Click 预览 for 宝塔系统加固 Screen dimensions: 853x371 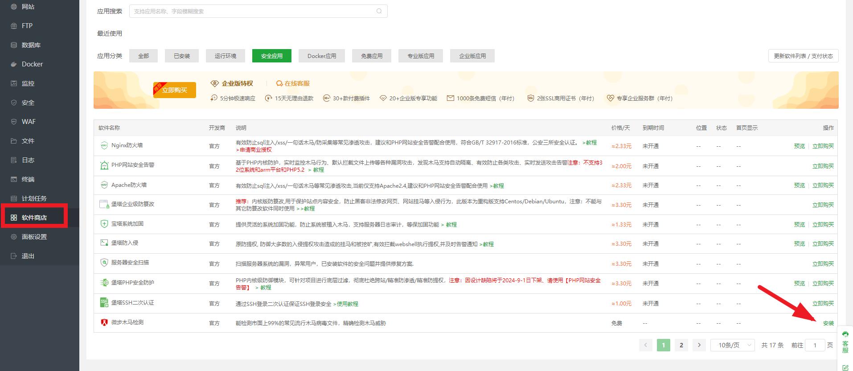[800, 225]
